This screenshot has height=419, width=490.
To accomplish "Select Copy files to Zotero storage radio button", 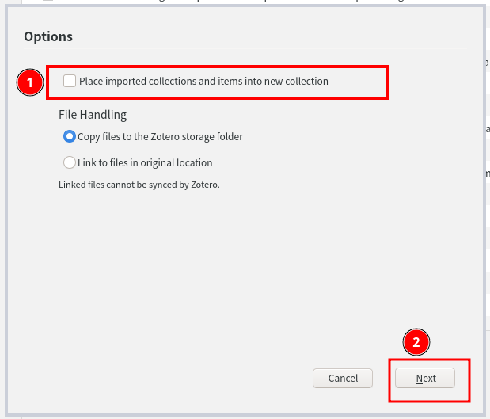I will tap(69, 136).
